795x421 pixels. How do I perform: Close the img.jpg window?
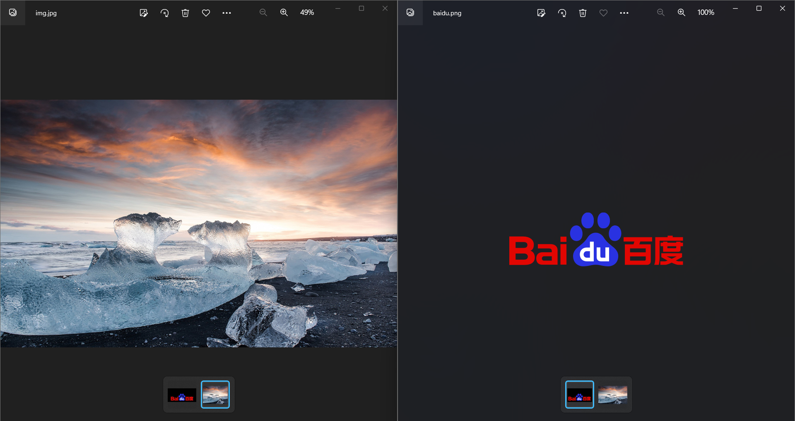pyautogui.click(x=385, y=8)
